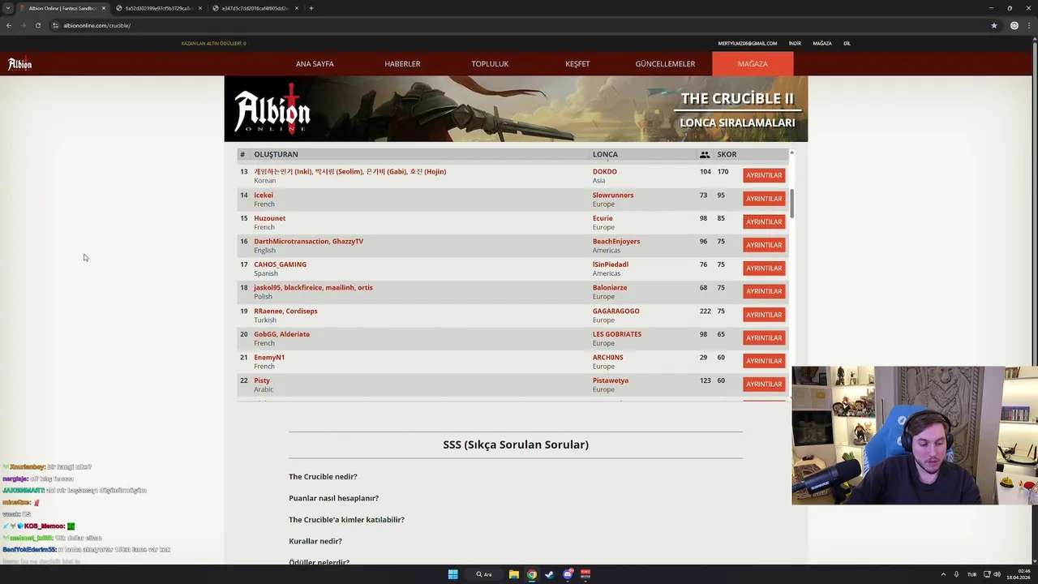This screenshot has height=584, width=1038.
Task: Open ANA SAYFA in the navigation menu
Action: tap(315, 64)
